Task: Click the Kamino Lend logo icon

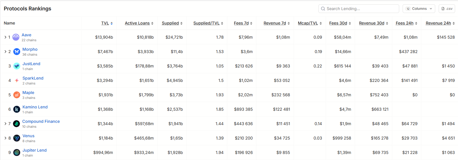Action: point(17,109)
